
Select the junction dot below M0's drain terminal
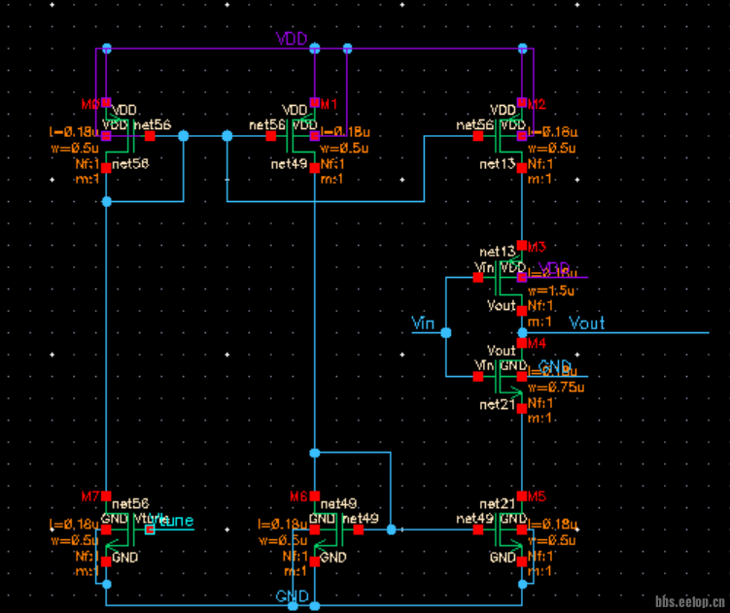[107, 201]
